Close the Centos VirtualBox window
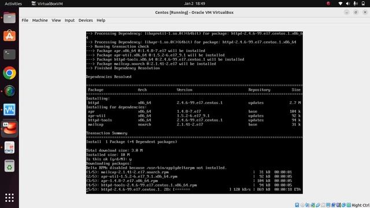 365,12
